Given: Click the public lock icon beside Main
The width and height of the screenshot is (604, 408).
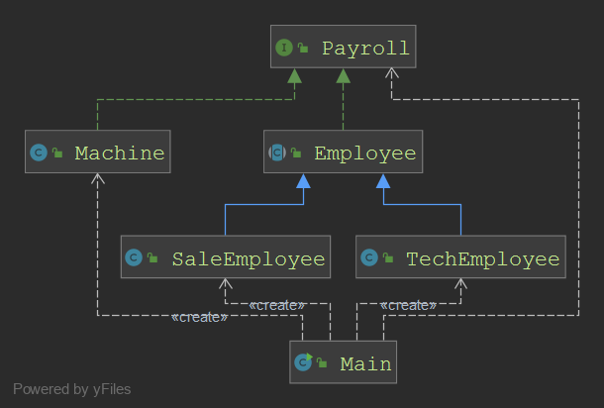Looking at the screenshot, I should tap(322, 362).
